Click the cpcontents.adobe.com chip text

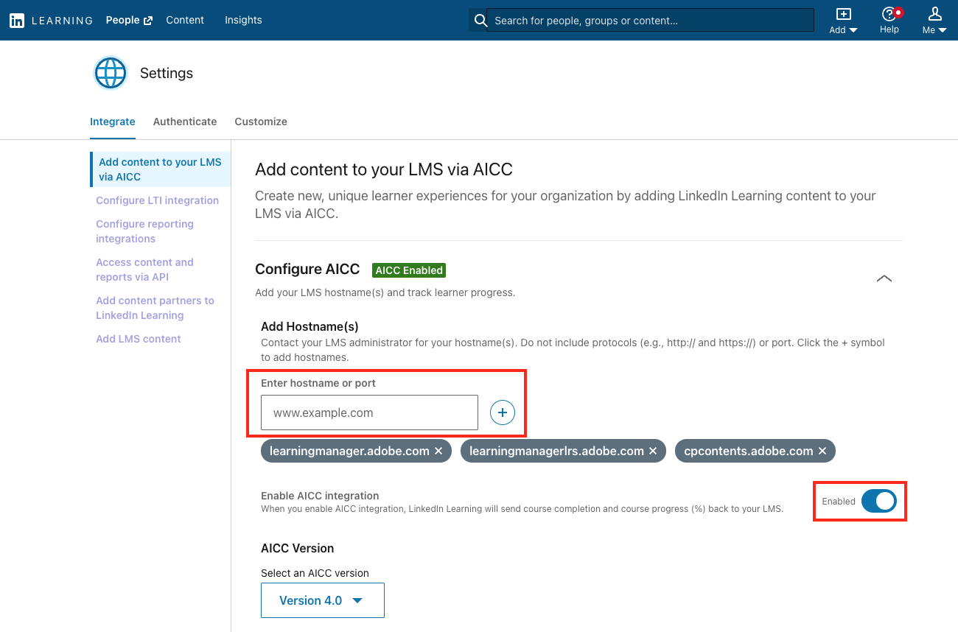click(749, 451)
